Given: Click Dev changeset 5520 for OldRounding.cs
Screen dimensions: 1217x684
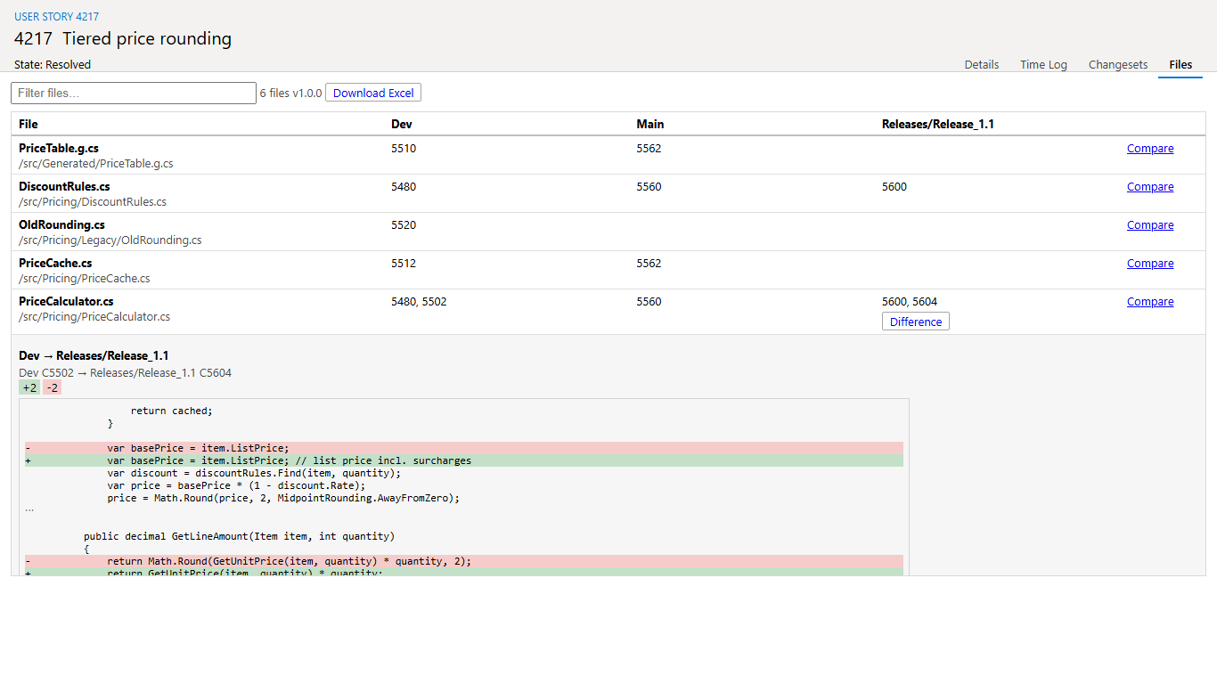Looking at the screenshot, I should (404, 225).
